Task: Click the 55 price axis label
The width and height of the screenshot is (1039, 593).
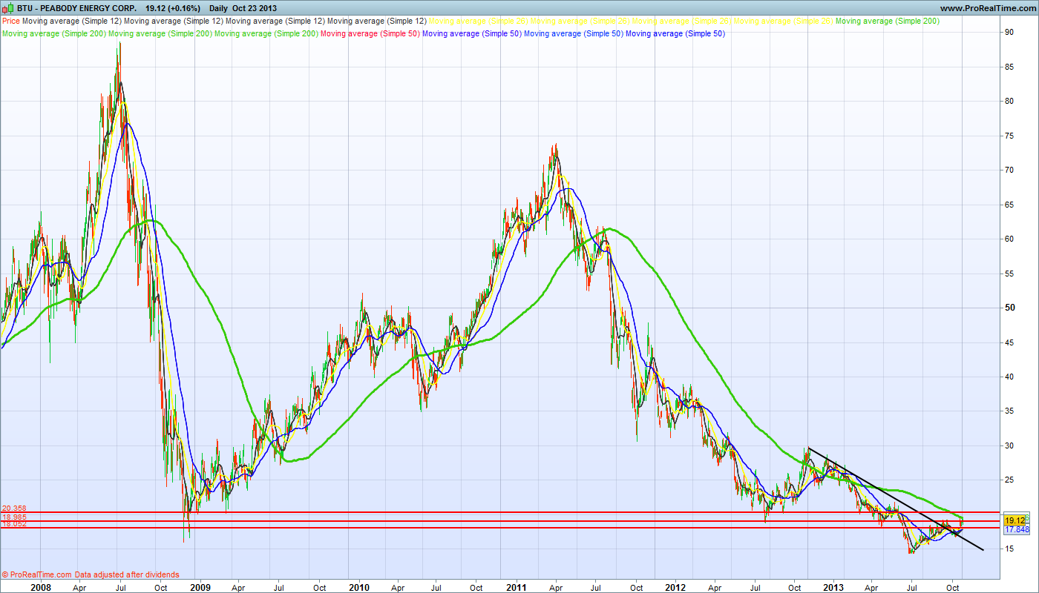Action: [x=1009, y=274]
